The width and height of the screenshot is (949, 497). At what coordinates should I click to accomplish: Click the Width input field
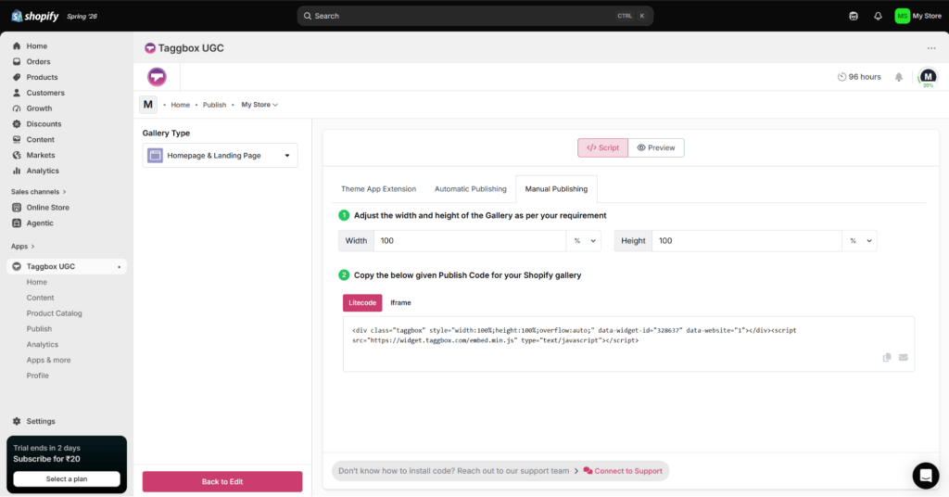470,241
